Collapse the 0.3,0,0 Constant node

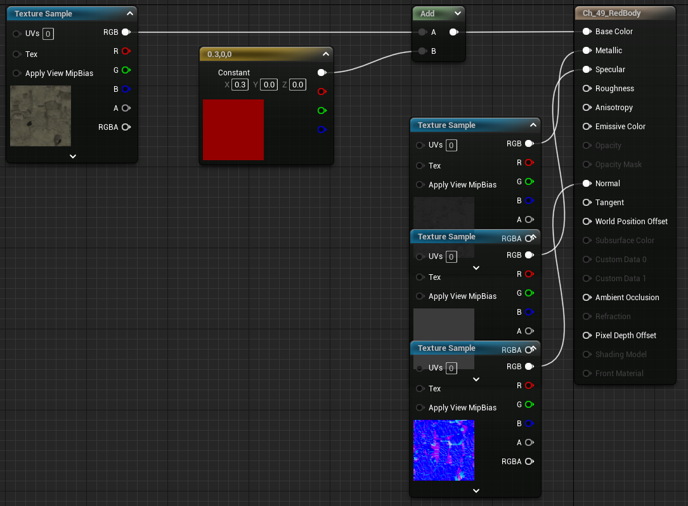click(x=325, y=54)
